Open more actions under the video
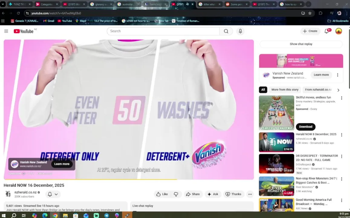350x218 pixels. [x=250, y=194]
